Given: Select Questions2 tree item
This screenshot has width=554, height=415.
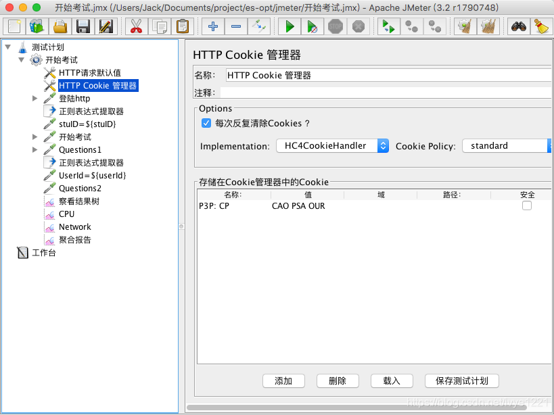Looking at the screenshot, I should tap(80, 188).
